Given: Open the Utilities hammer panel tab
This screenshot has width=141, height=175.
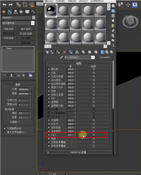Looking at the screenshot, I should pos(33,12).
